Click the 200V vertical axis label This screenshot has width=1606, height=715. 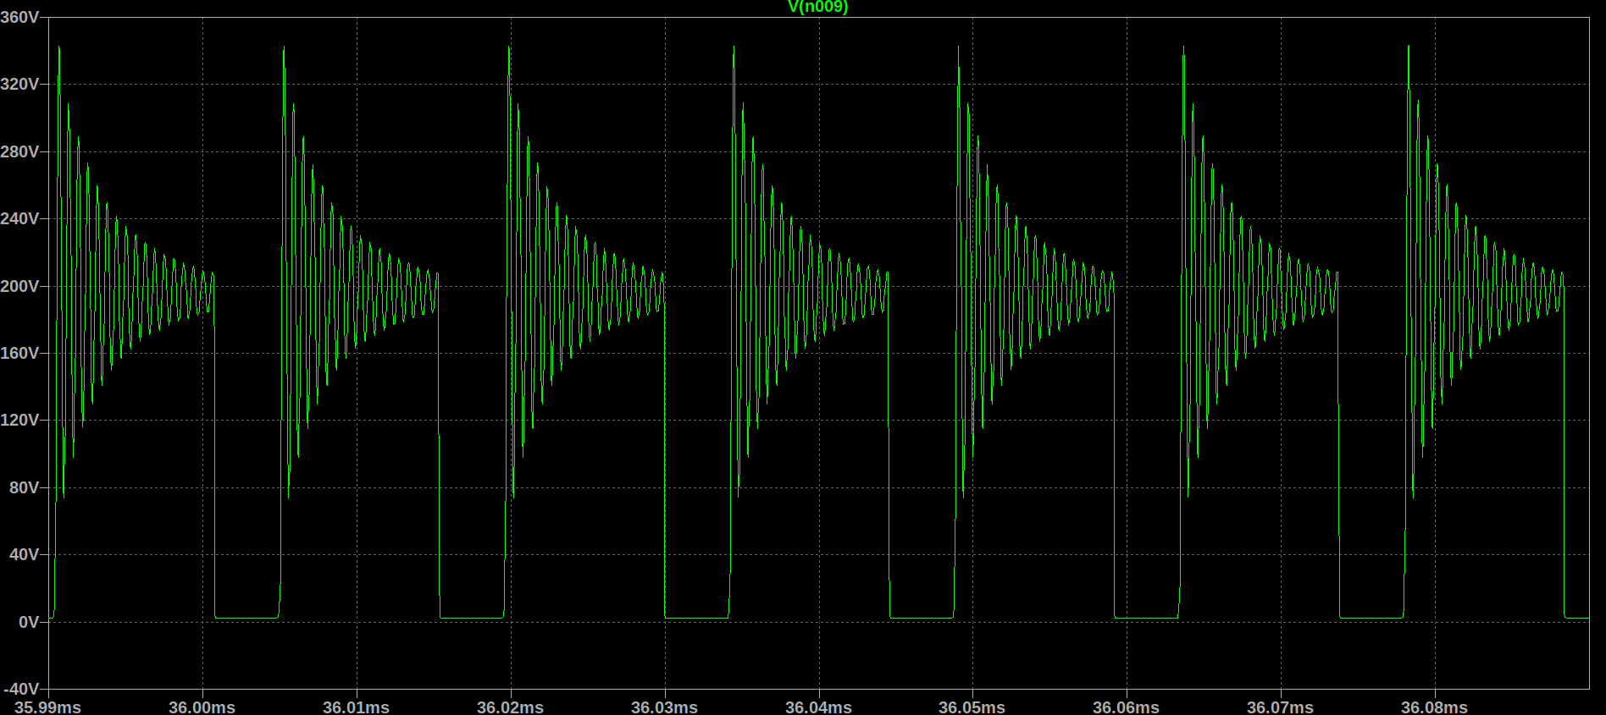coord(19,286)
